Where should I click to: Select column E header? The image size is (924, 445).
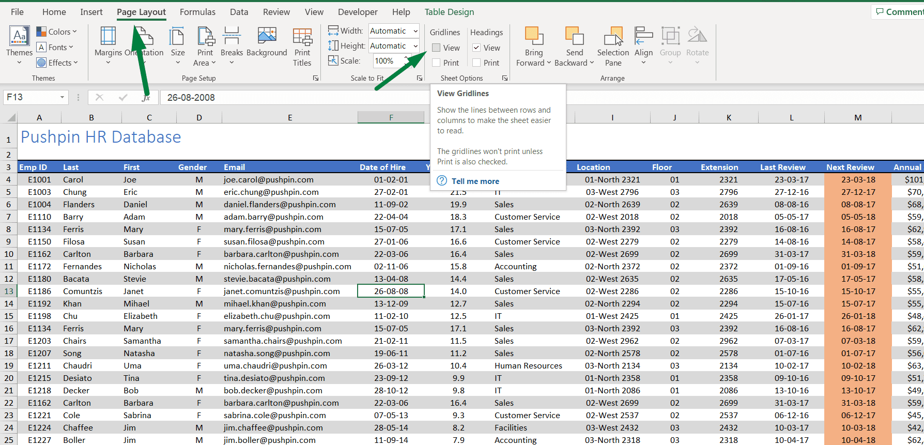(290, 118)
